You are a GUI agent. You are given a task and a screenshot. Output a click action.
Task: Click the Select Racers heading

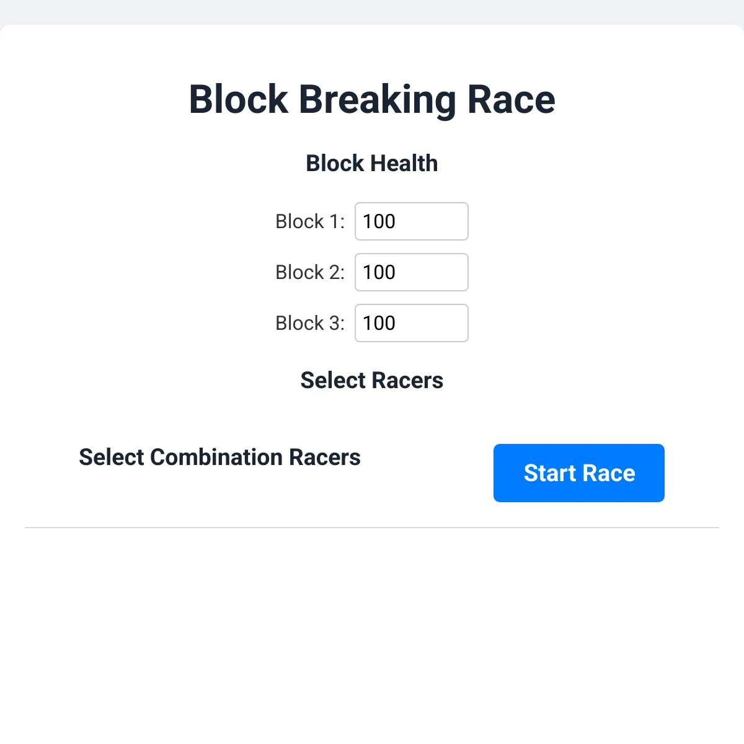coord(371,380)
